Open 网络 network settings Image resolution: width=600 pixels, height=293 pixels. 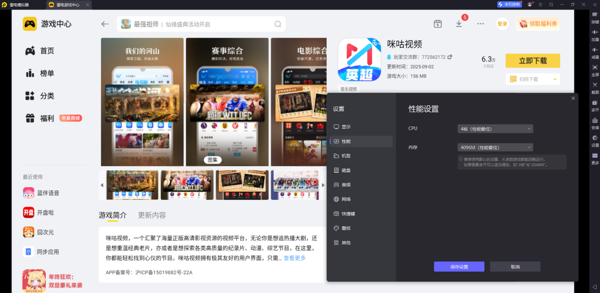point(361,199)
